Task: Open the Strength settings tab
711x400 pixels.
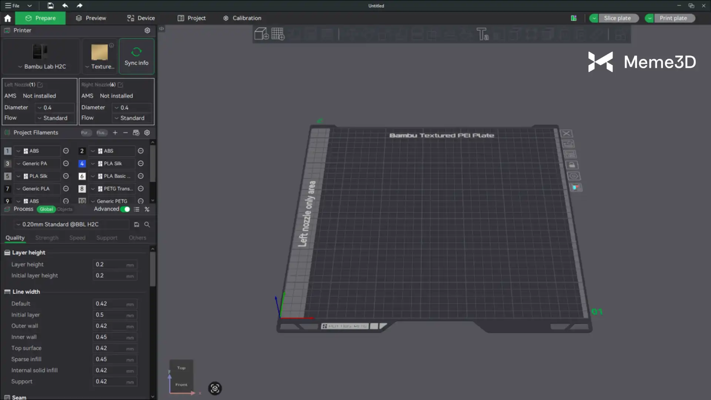Action: point(47,238)
